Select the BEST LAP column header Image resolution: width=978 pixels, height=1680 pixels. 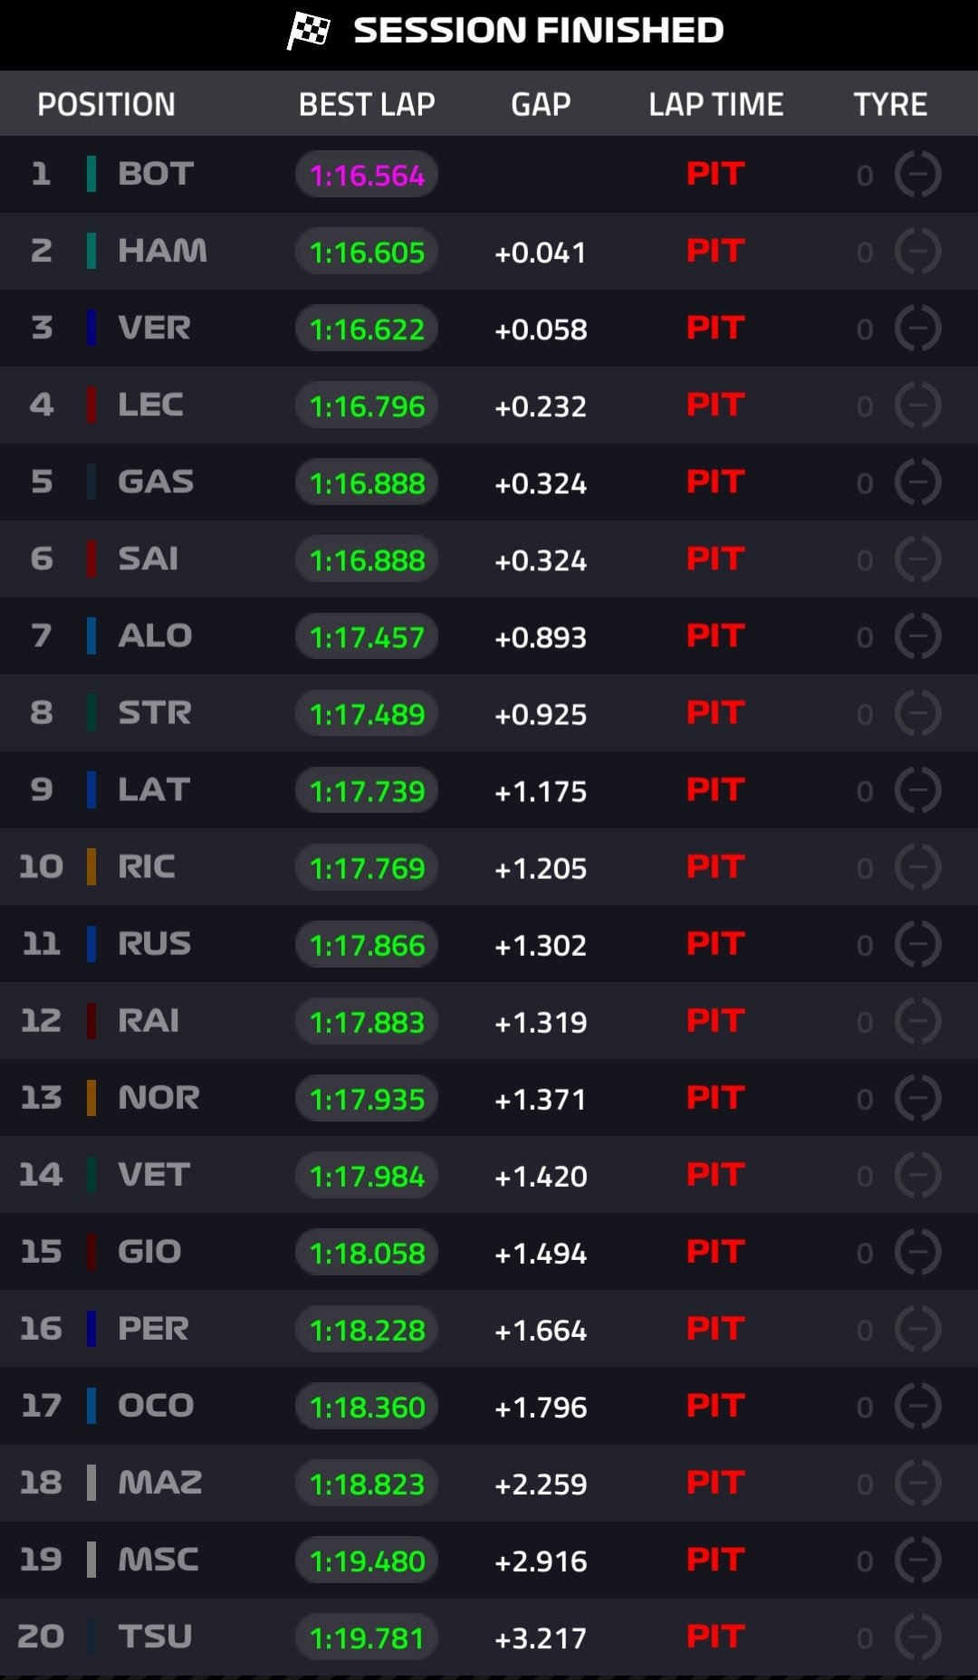coord(367,104)
